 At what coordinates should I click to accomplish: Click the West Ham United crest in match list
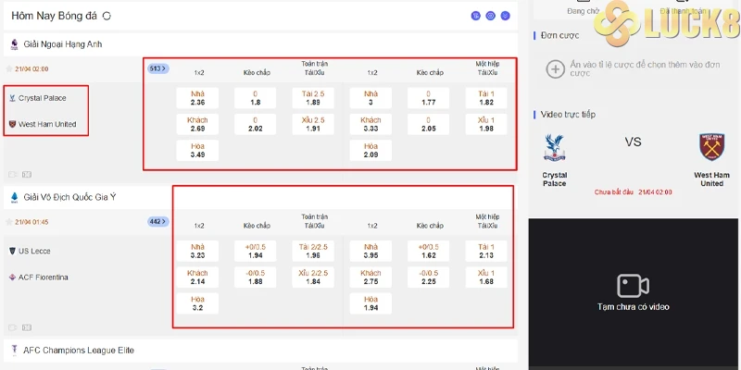pos(12,124)
